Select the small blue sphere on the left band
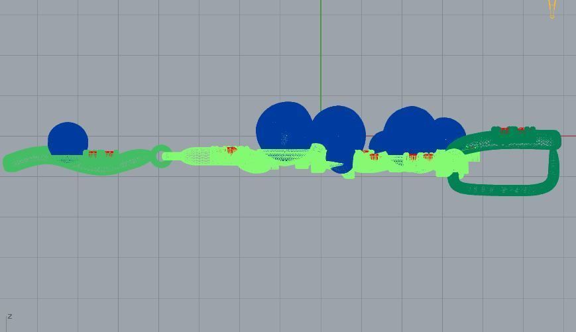Screen dimensions: 576x332 (x=68, y=138)
